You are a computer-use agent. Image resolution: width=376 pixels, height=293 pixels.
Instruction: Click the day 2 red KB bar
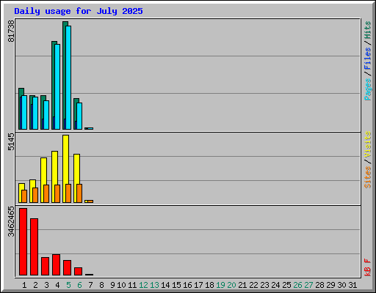point(34,247)
